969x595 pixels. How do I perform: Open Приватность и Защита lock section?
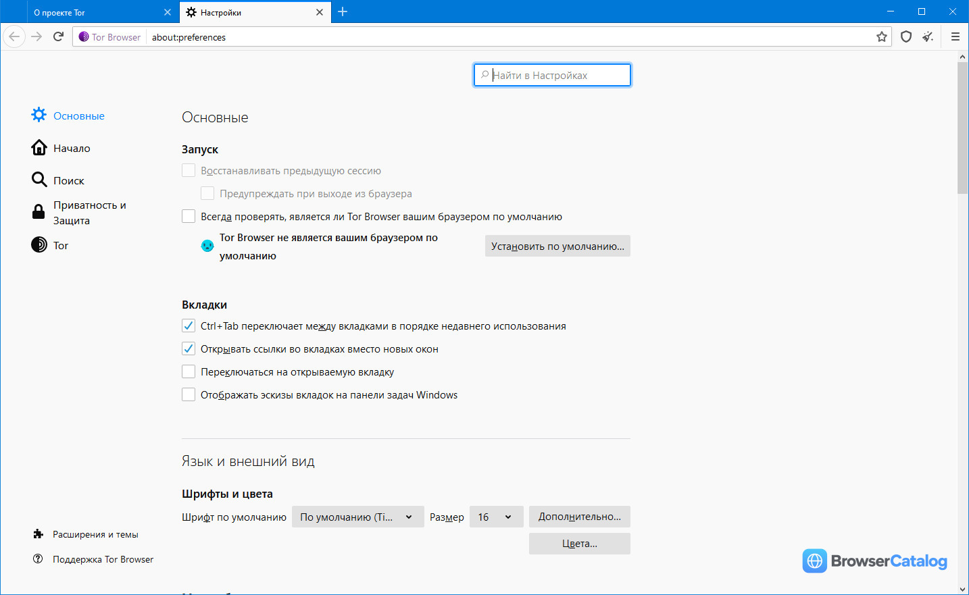click(78, 213)
